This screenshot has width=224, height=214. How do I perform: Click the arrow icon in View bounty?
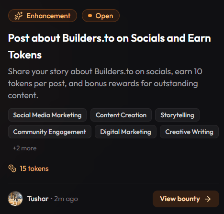pos(208,199)
